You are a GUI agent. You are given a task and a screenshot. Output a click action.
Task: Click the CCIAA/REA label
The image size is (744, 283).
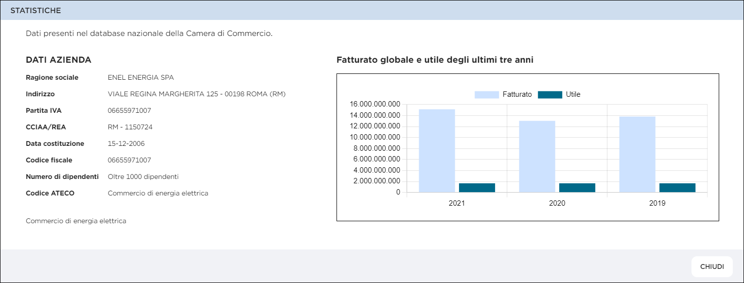[x=46, y=127]
